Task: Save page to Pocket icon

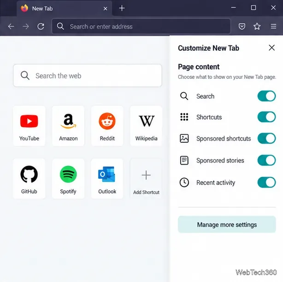Action: point(242,27)
